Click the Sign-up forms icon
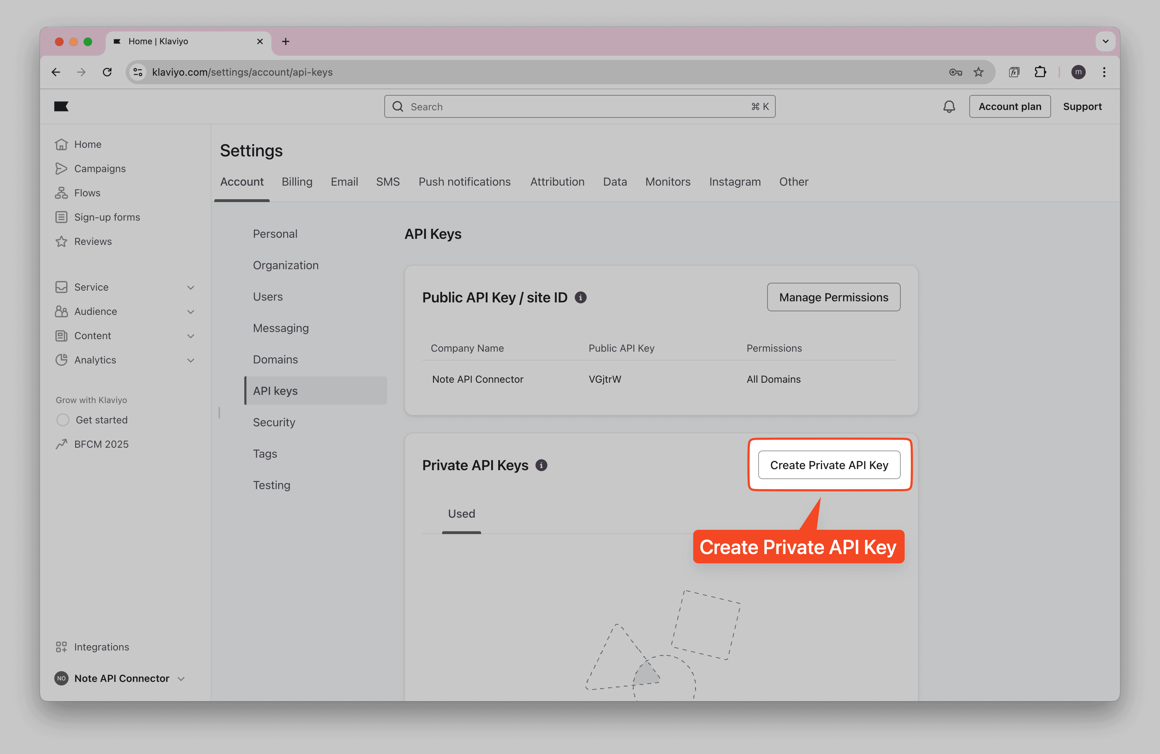The image size is (1160, 754). tap(61, 217)
